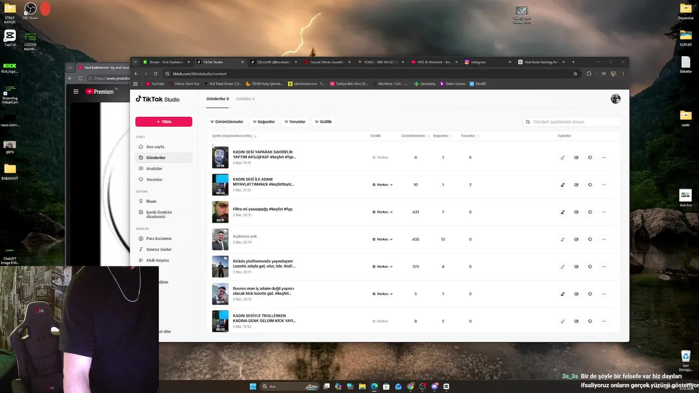Open Analizler in the sidebar
Screen dimensions: 699x393
164,169
